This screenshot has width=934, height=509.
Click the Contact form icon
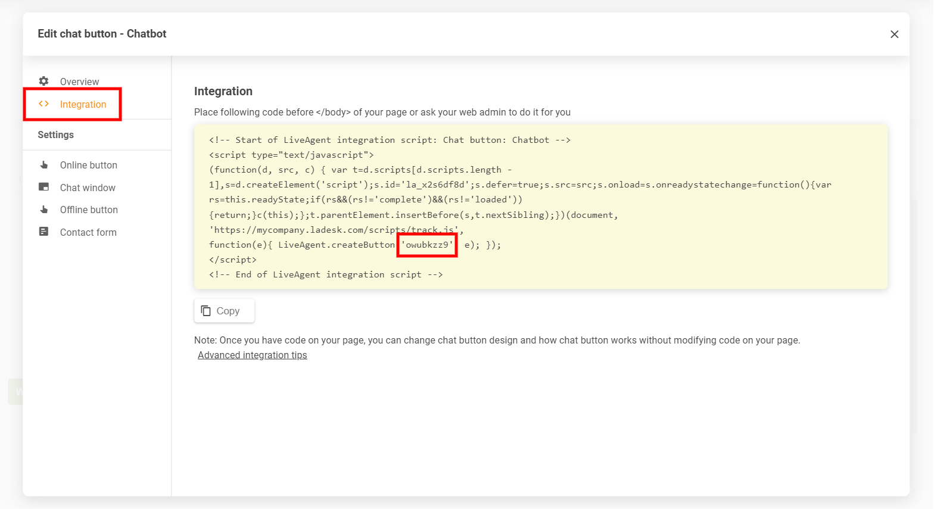[43, 232]
